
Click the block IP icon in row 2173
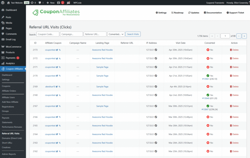pos(156,50)
